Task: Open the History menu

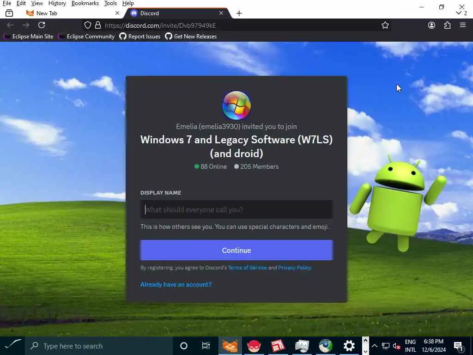Action: click(x=57, y=3)
